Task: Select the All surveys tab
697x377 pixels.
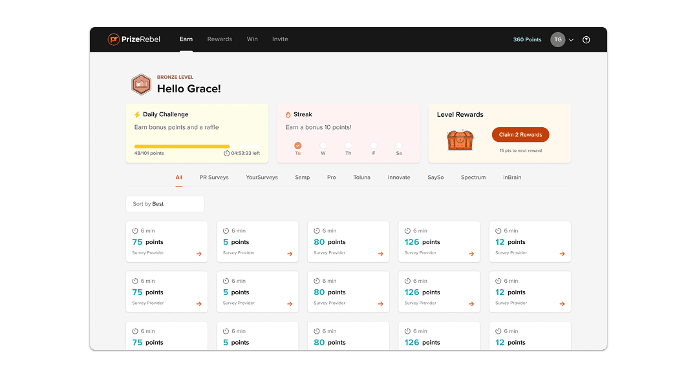Action: tap(178, 177)
